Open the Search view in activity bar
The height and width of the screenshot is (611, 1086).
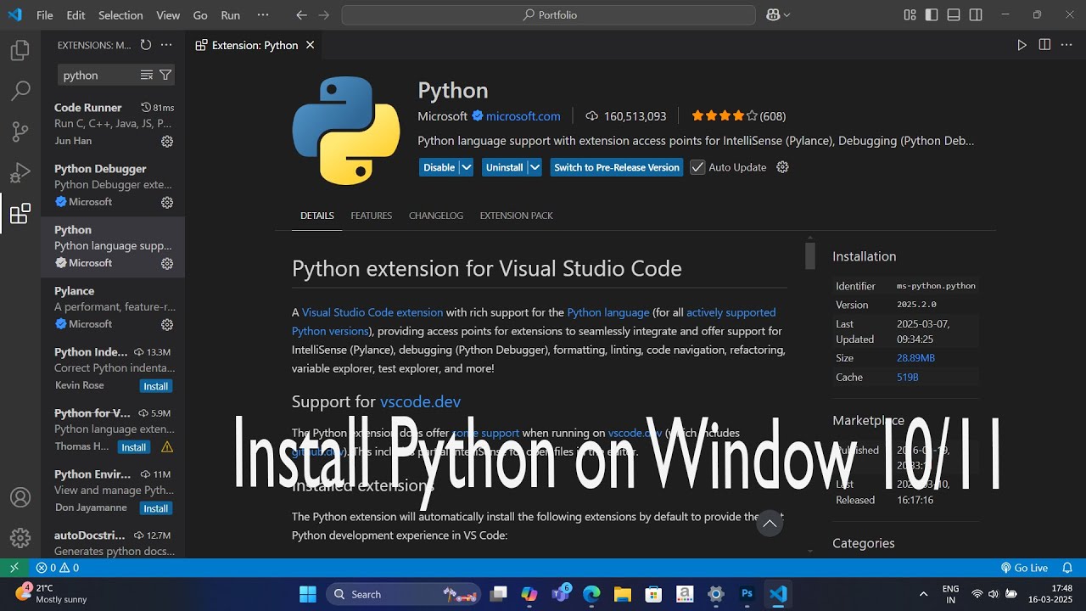(x=20, y=91)
